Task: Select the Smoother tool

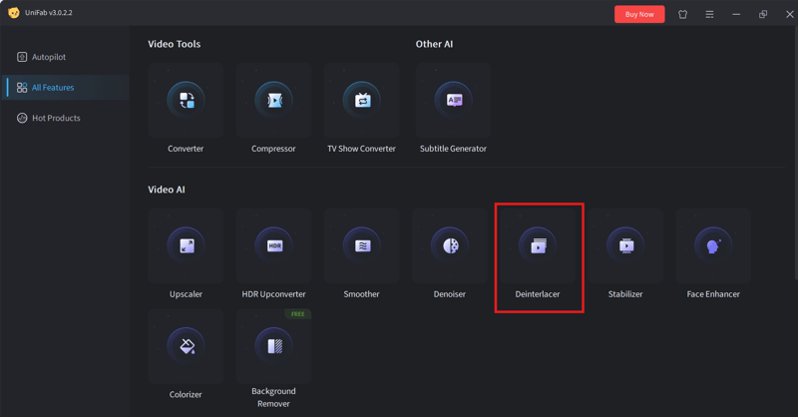Action: [x=361, y=246]
